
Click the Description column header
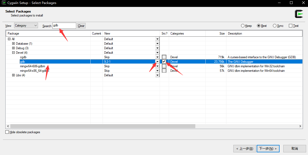point(264,33)
